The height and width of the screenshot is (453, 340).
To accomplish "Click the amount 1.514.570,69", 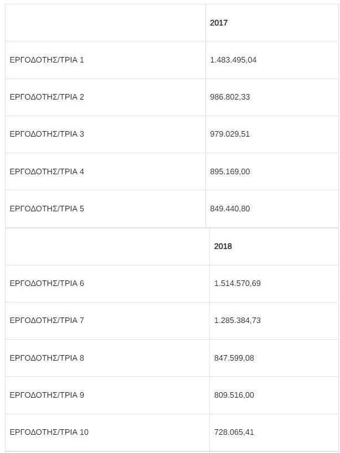I will point(237,283).
